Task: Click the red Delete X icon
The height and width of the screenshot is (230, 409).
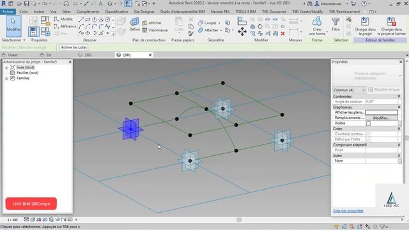Action: [x=282, y=34]
